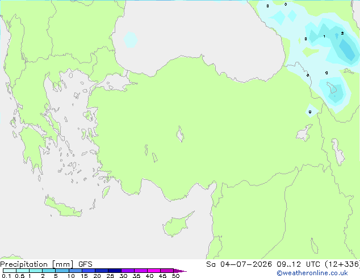Click the '45' legend scale value
The width and height of the screenshot is (360, 278).
(162, 276)
